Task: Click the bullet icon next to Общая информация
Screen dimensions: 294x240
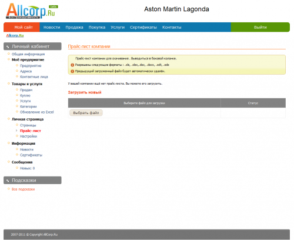Action: coord(9,54)
